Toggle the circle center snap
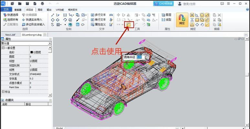Image resolution: width=250 pixels, height=129 pixels. [x=202, y=15]
